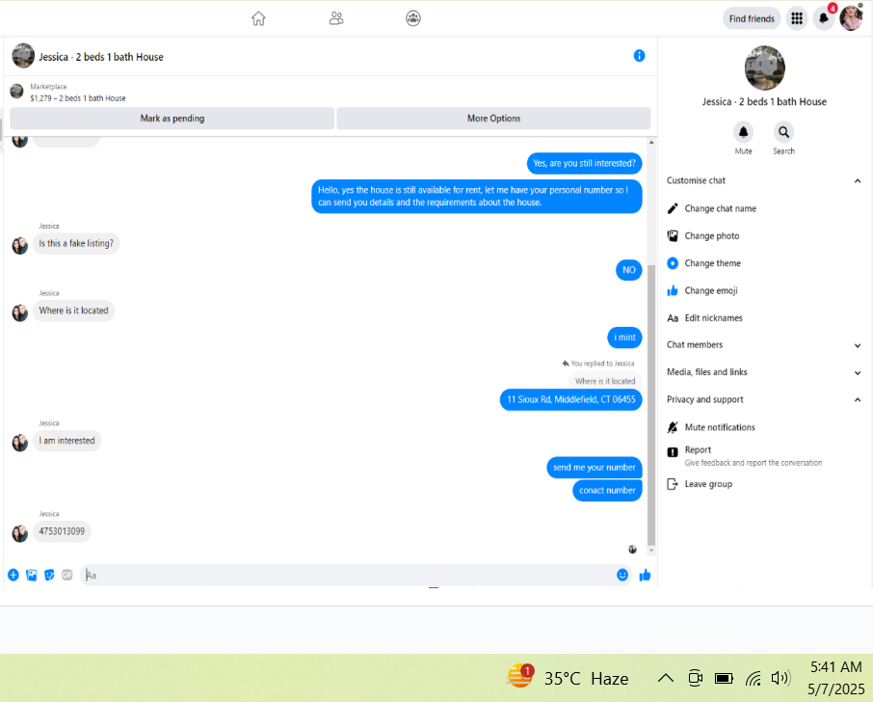Select the Change emoji option
The width and height of the screenshot is (873, 702).
[711, 290]
